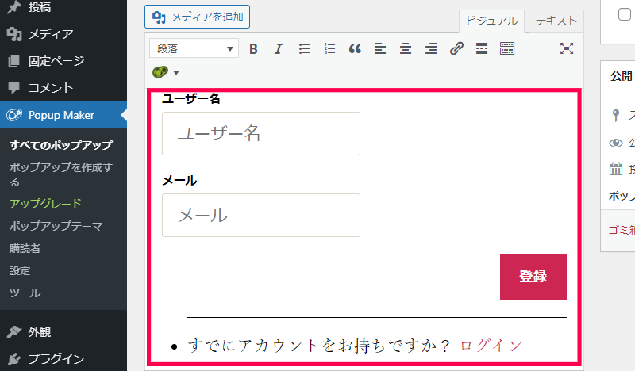Align text center

tap(406, 49)
